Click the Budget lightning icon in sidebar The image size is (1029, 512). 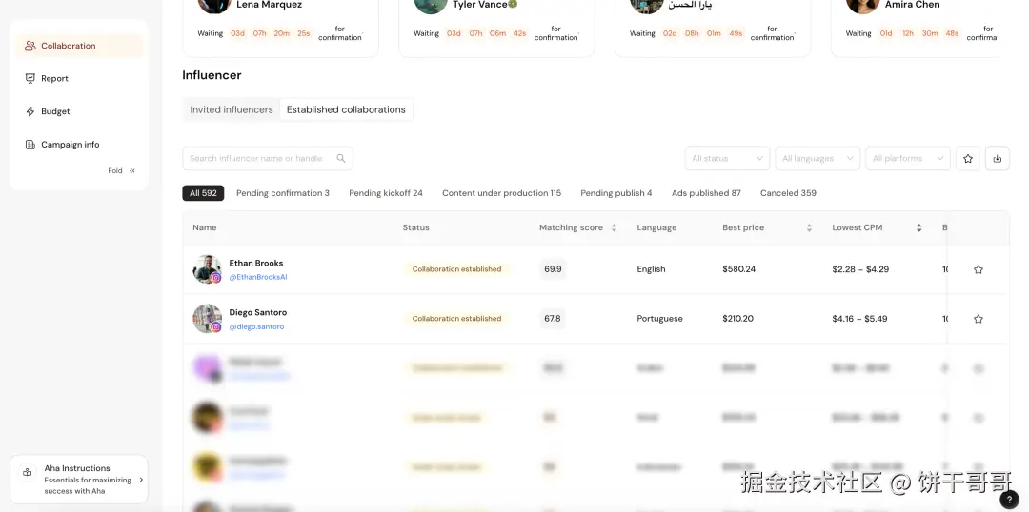[x=30, y=111]
